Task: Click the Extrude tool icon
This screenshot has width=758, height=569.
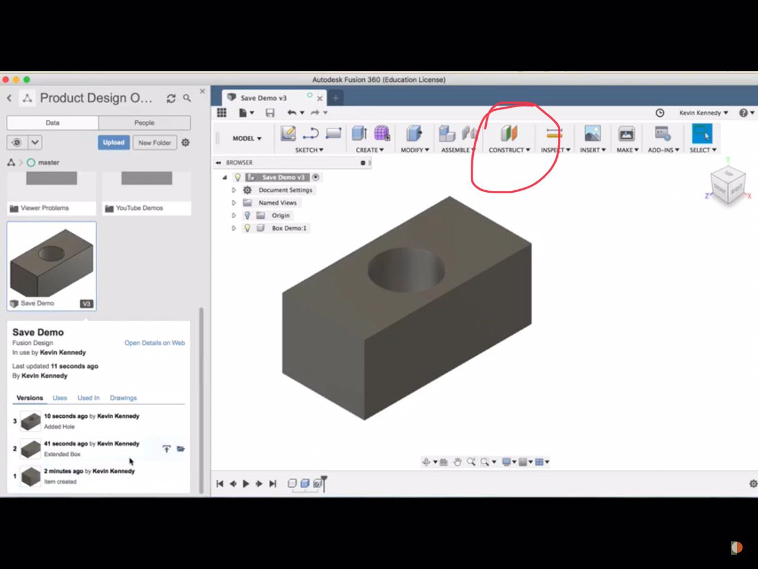Action: tap(359, 133)
